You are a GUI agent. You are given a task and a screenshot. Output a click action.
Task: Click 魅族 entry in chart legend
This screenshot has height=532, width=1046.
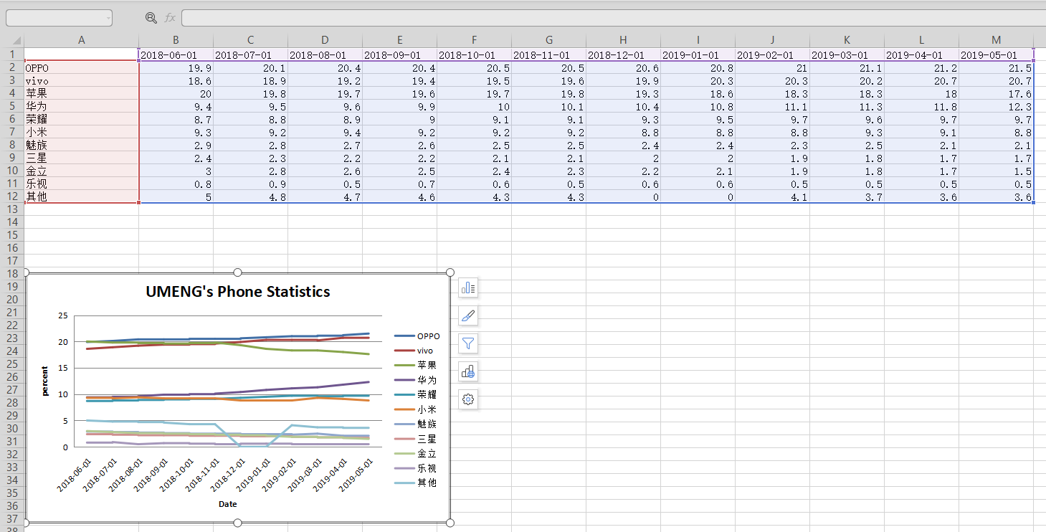[416, 424]
